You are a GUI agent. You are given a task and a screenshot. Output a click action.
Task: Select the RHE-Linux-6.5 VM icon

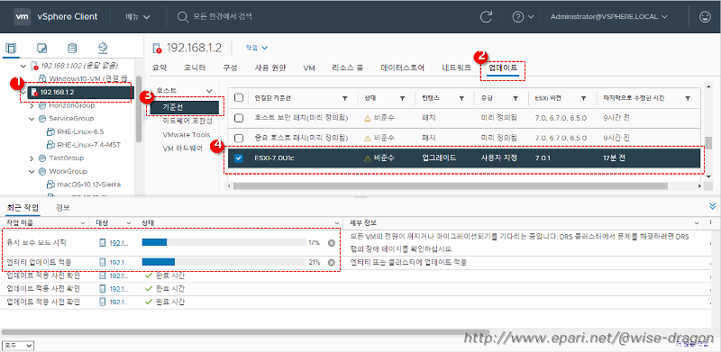tap(50, 131)
